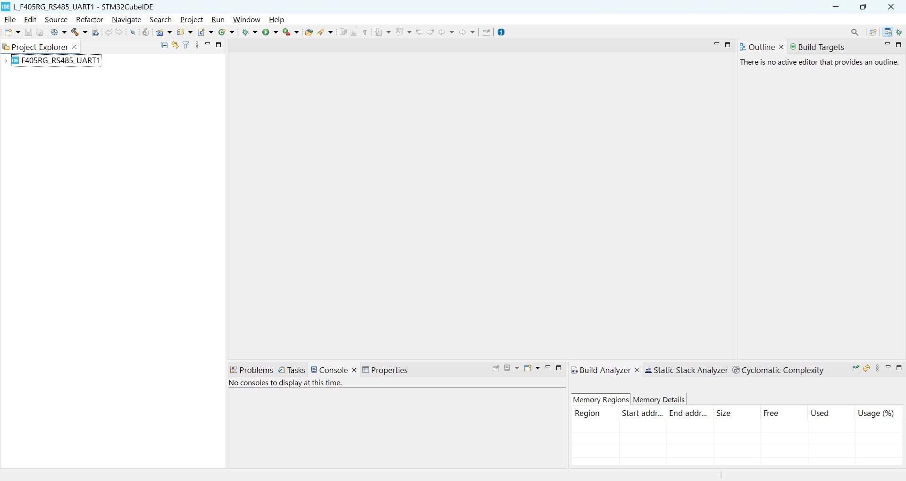Open the dropdown arrow beside New icon
The height and width of the screenshot is (481, 906).
point(18,33)
